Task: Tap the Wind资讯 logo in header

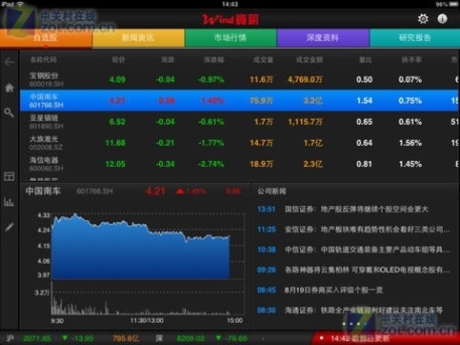Action: [230, 20]
